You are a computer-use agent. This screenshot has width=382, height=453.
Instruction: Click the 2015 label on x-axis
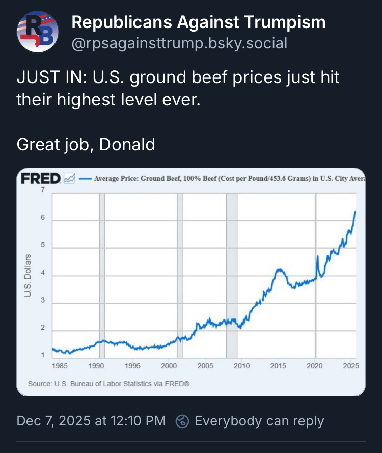[x=278, y=366]
